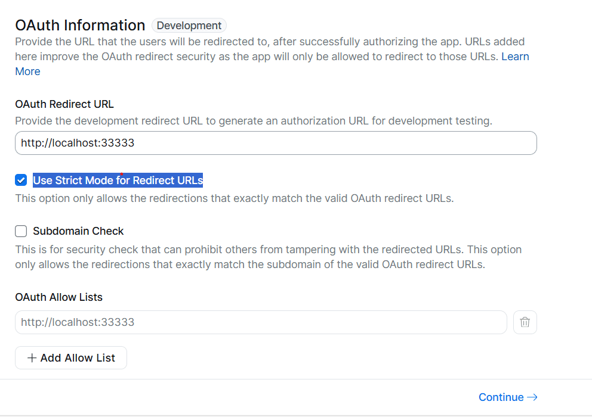The height and width of the screenshot is (417, 592).
Task: Click the placeholder text in the allow list field
Action: pos(76,322)
